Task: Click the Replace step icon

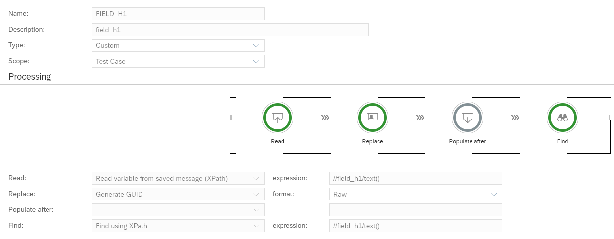Action: click(x=373, y=118)
